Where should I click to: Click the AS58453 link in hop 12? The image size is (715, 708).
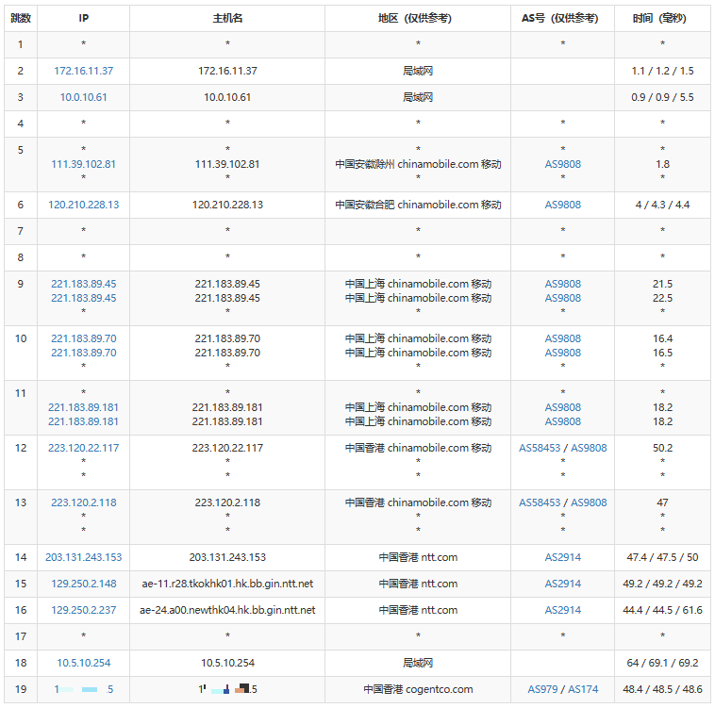pos(540,448)
